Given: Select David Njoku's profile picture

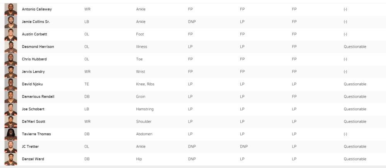Looking at the screenshot, I should pyautogui.click(x=11, y=84).
